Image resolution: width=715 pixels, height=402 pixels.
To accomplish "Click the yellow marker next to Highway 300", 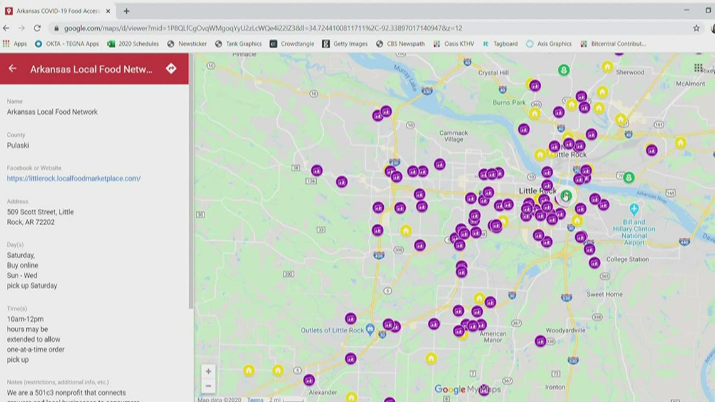I will click(406, 231).
